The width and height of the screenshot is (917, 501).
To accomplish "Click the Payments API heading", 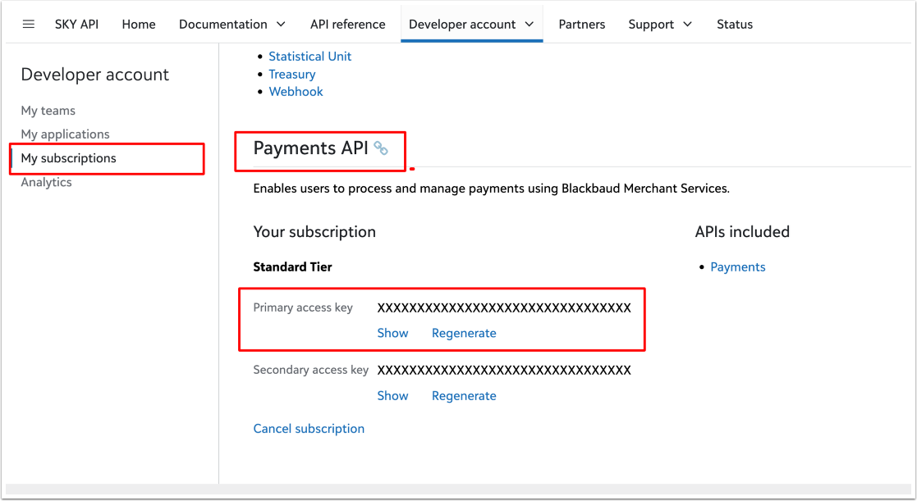I will [x=310, y=148].
